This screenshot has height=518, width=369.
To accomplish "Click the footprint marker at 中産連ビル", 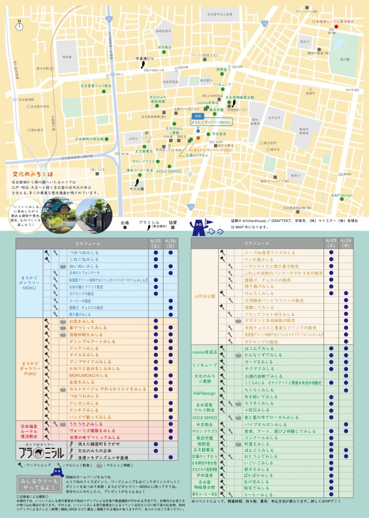I will (143, 65).
